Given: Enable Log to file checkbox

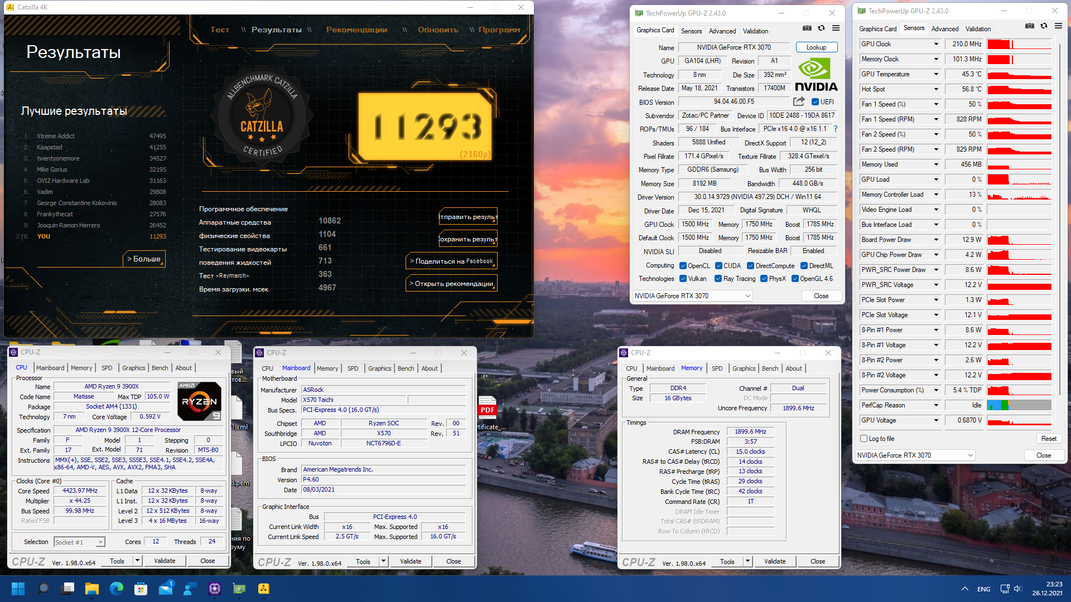Looking at the screenshot, I should [864, 439].
